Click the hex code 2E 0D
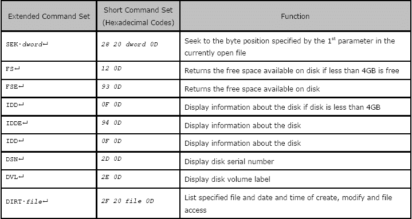 (111, 177)
